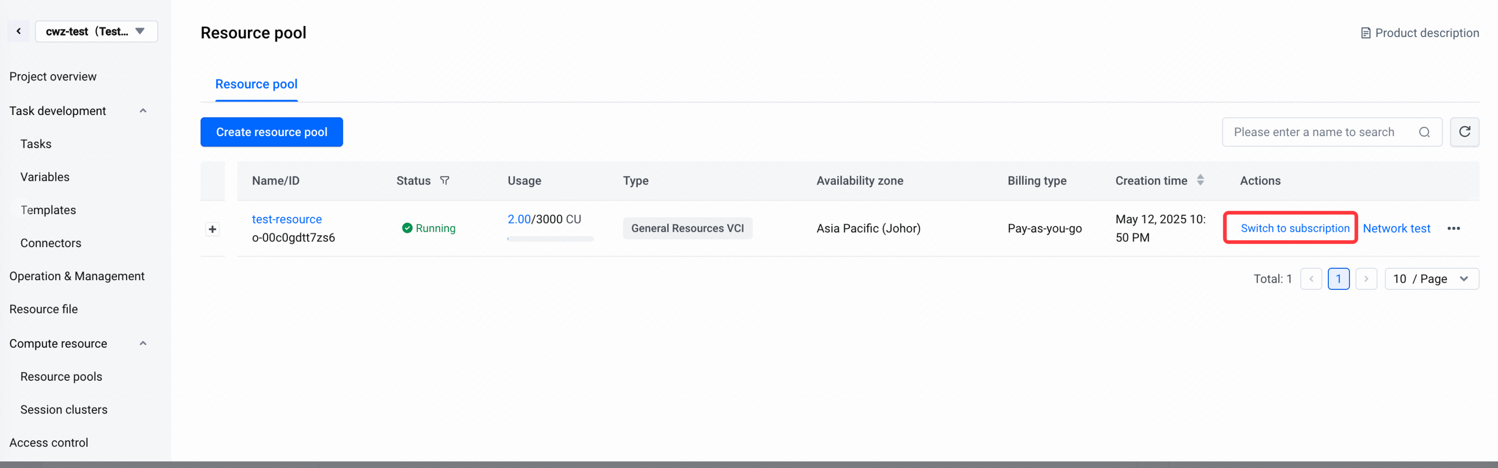1498x468 pixels.
Task: Run Network test for test-resource
Action: [1396, 228]
